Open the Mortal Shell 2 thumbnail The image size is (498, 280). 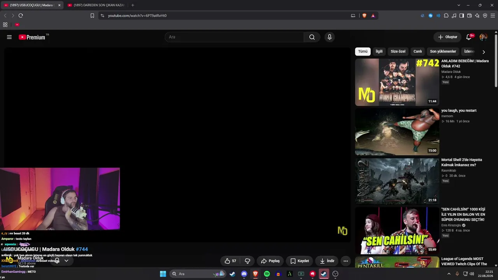397,181
